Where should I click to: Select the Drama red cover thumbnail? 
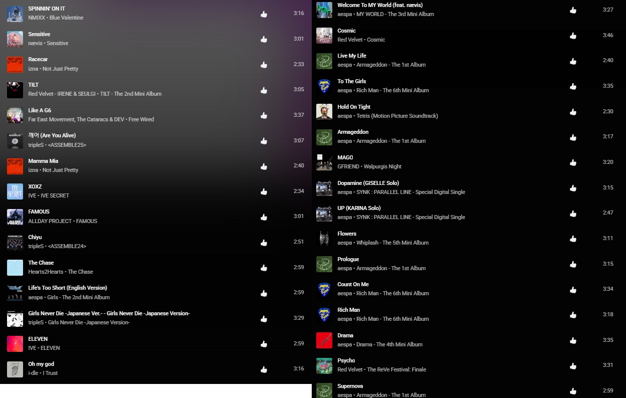(x=324, y=340)
